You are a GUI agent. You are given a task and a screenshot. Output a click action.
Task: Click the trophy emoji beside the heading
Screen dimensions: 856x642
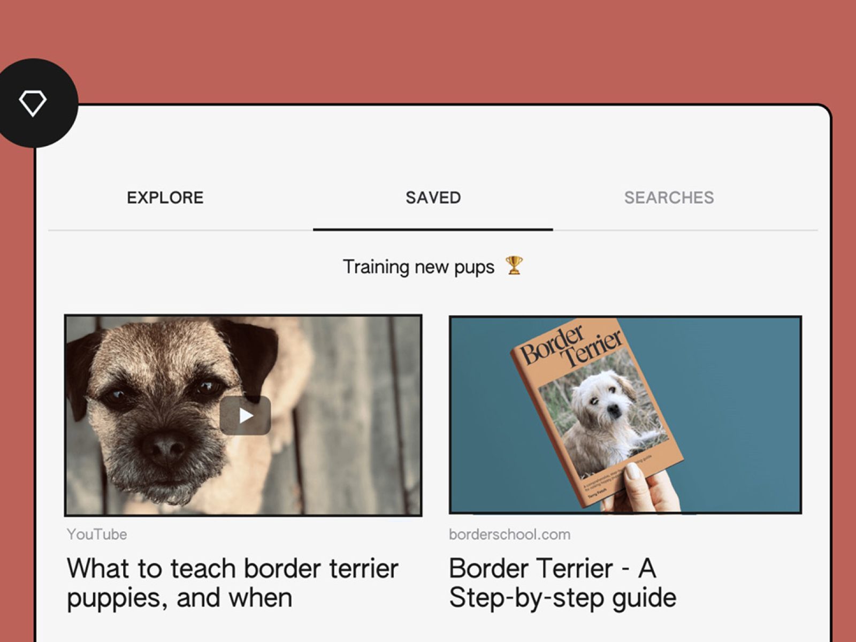514,265
